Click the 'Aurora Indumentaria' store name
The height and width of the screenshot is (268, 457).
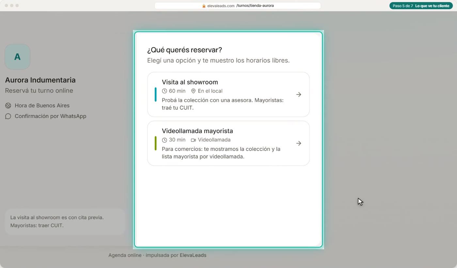coord(40,80)
